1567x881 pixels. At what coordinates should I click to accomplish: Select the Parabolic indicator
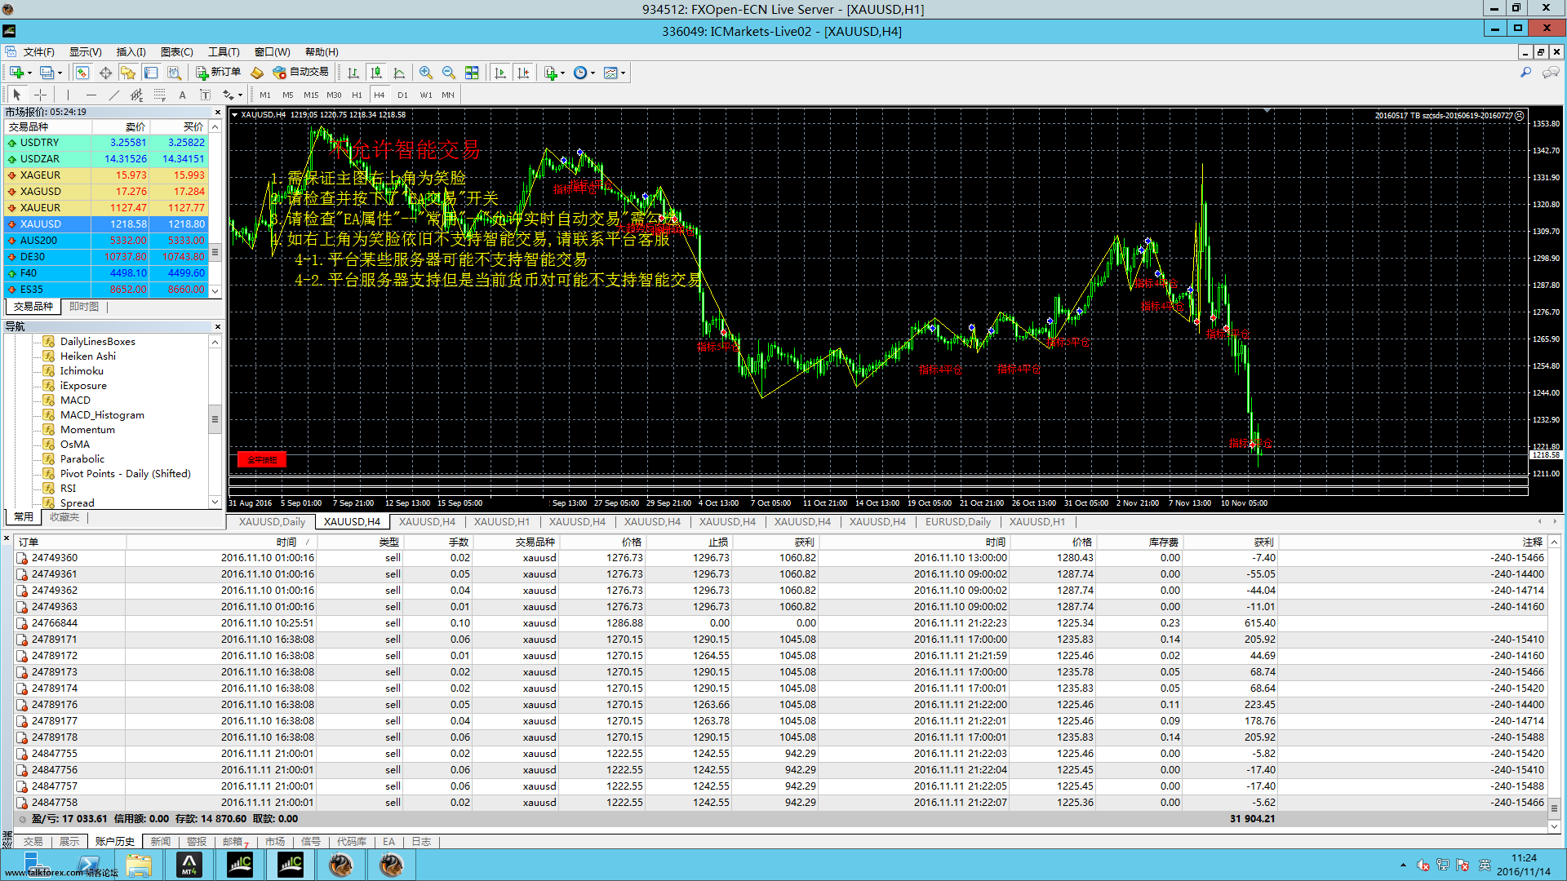(x=82, y=459)
